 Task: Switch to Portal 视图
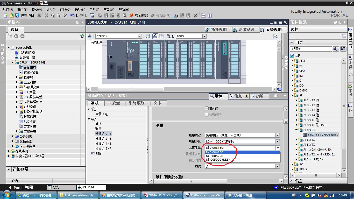coord(21,187)
